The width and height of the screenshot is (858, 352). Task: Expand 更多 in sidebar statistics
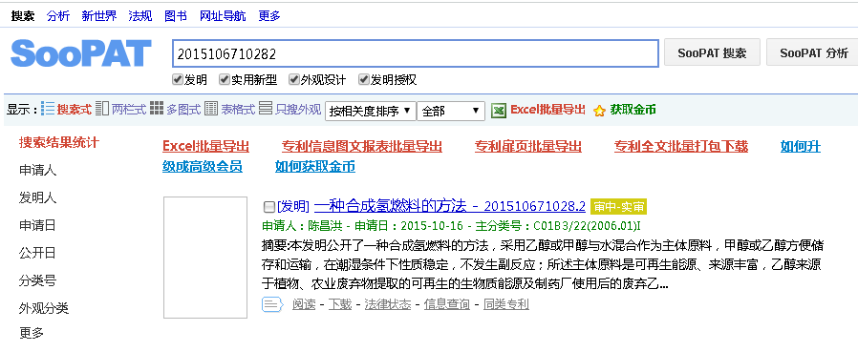(32, 333)
